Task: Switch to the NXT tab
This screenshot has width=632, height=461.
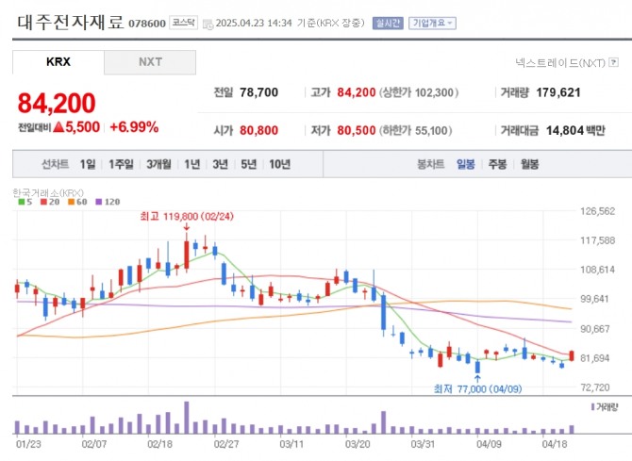Action: (150, 62)
